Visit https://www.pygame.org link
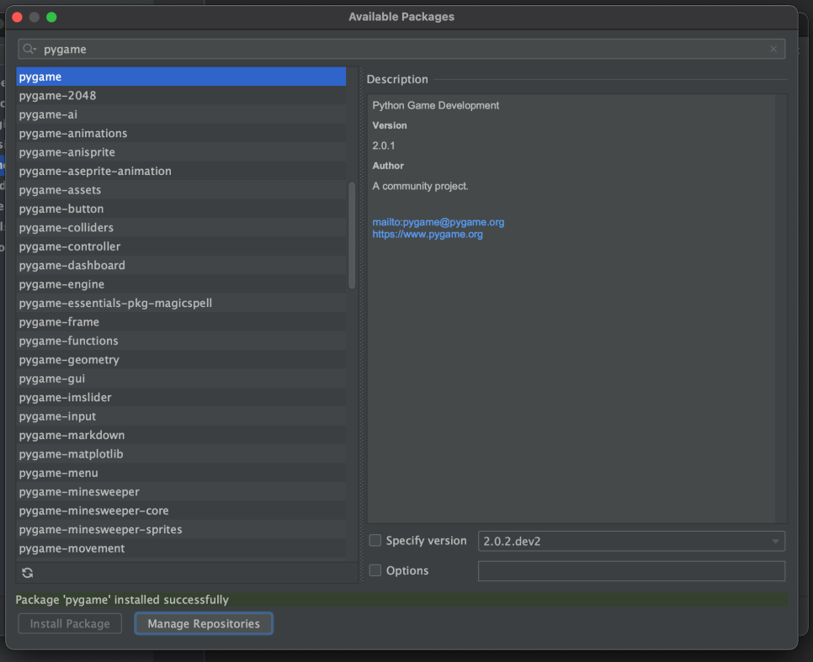The image size is (813, 662). [x=428, y=235]
